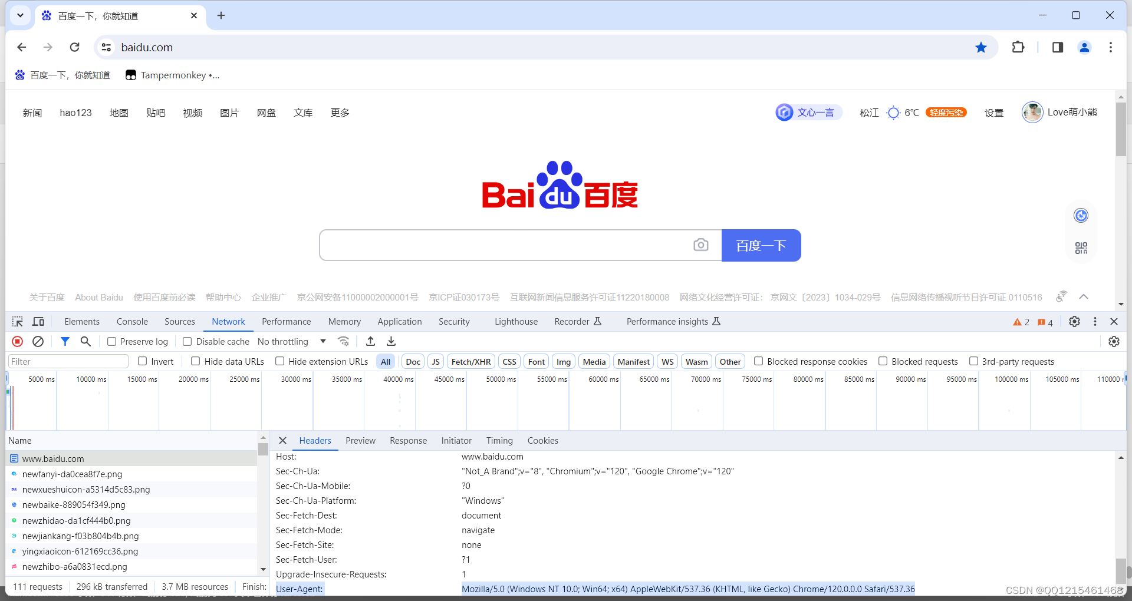
Task: Reload the baidu.com page
Action: pyautogui.click(x=74, y=47)
